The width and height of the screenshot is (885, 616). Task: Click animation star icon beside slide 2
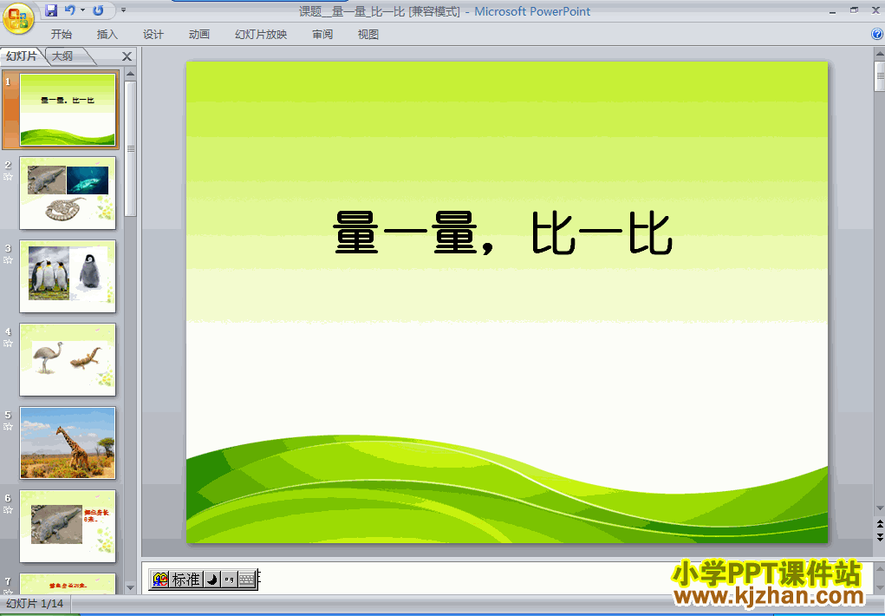pos(8,177)
